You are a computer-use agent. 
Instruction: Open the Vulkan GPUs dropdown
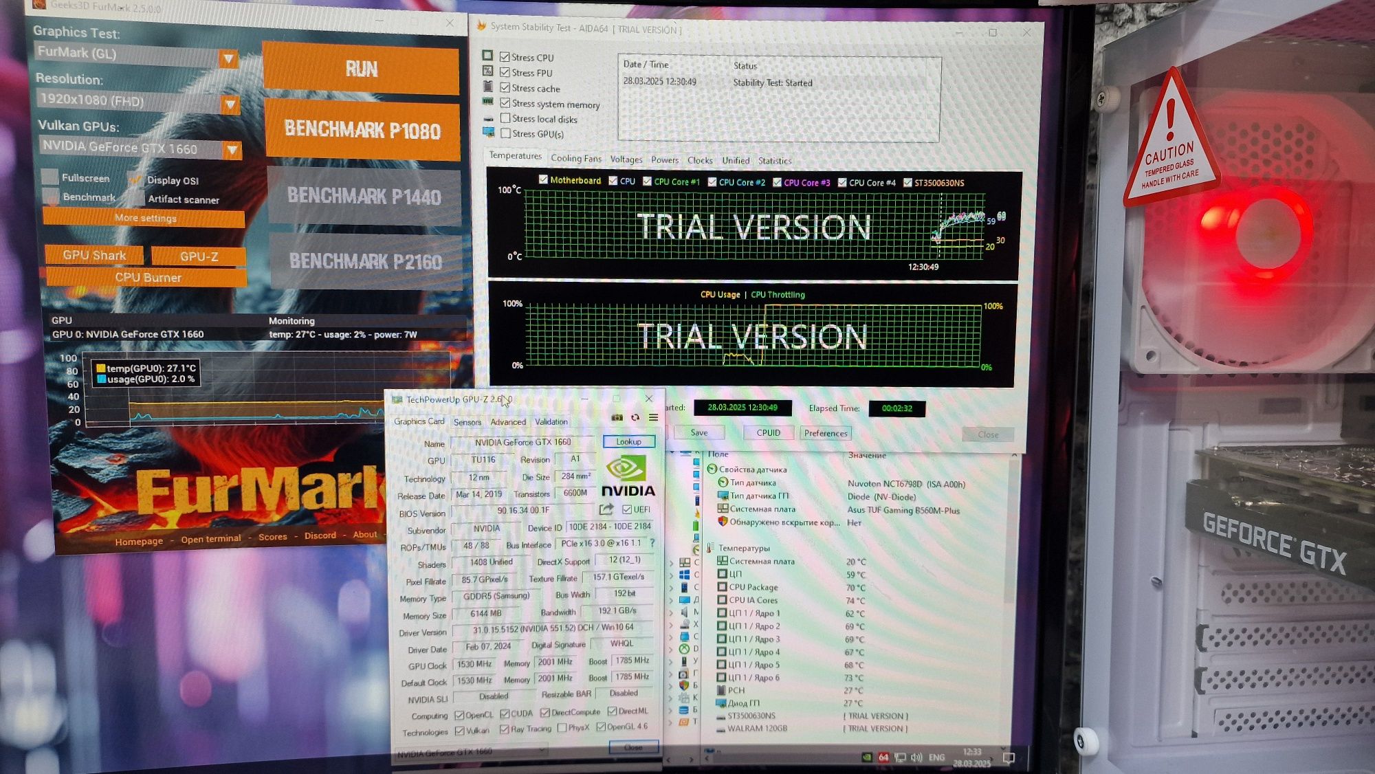coord(232,150)
